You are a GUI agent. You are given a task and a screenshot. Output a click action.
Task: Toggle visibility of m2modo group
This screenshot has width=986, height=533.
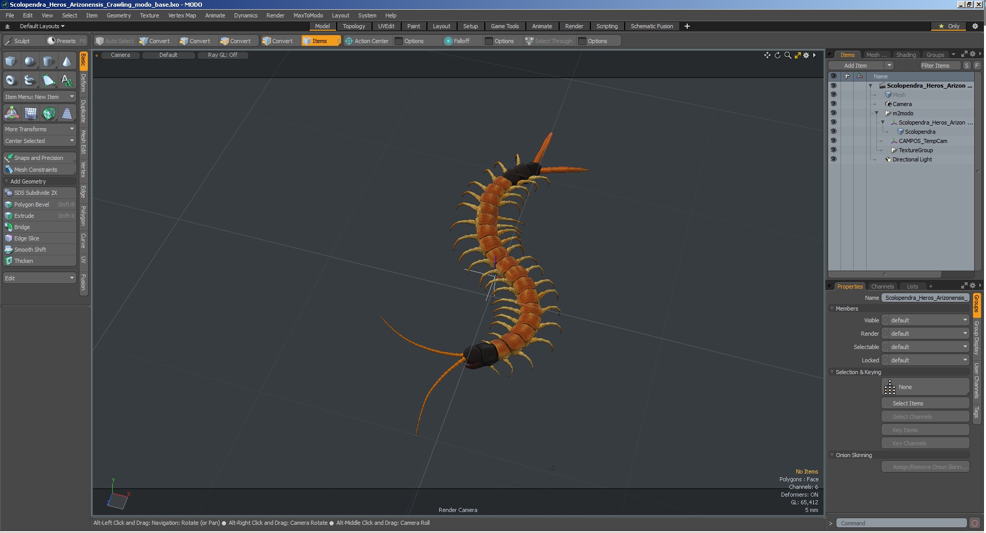pos(833,113)
